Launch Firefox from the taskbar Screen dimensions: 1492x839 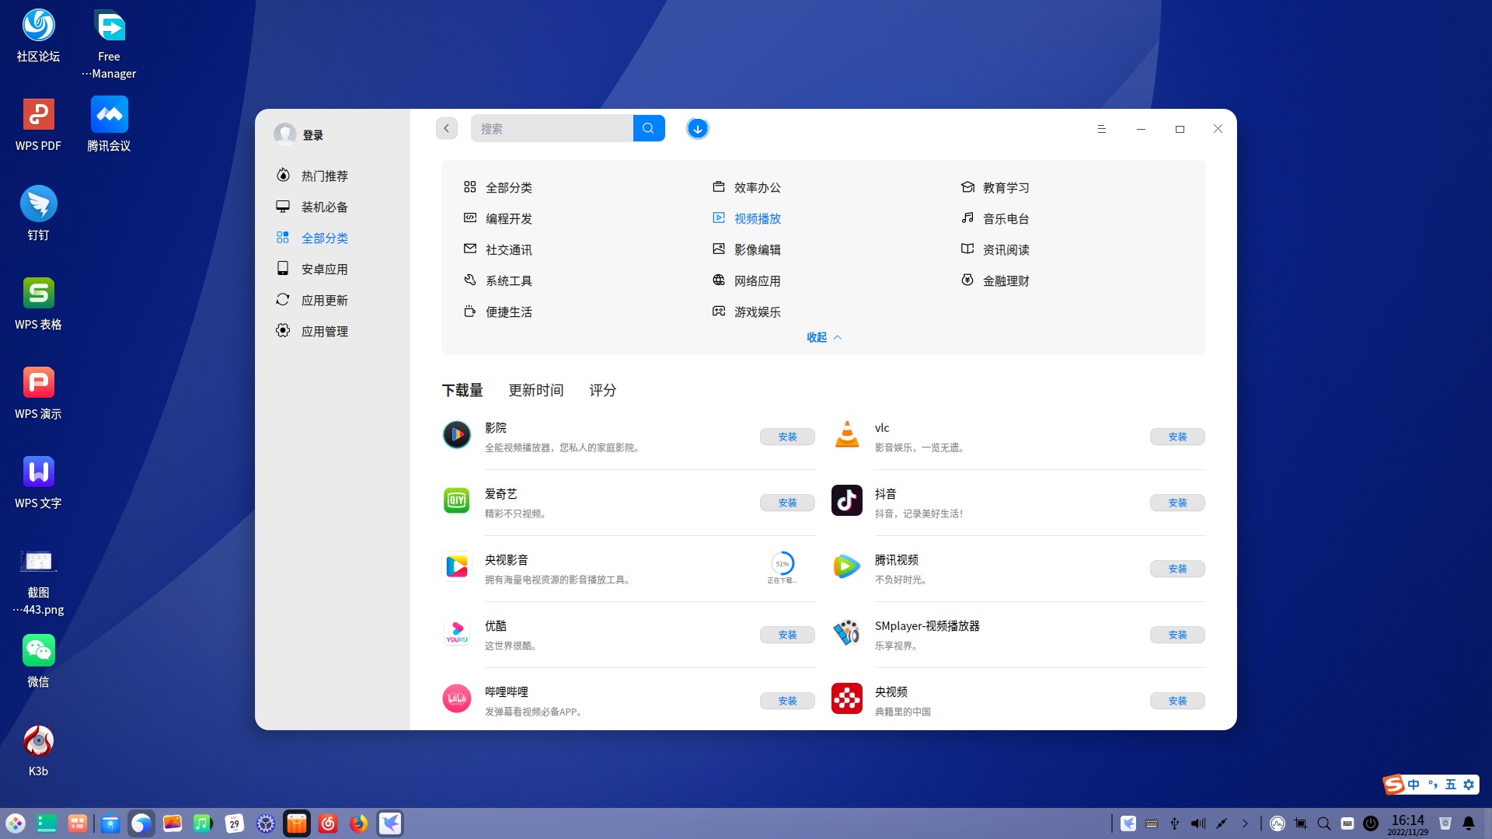click(x=358, y=823)
